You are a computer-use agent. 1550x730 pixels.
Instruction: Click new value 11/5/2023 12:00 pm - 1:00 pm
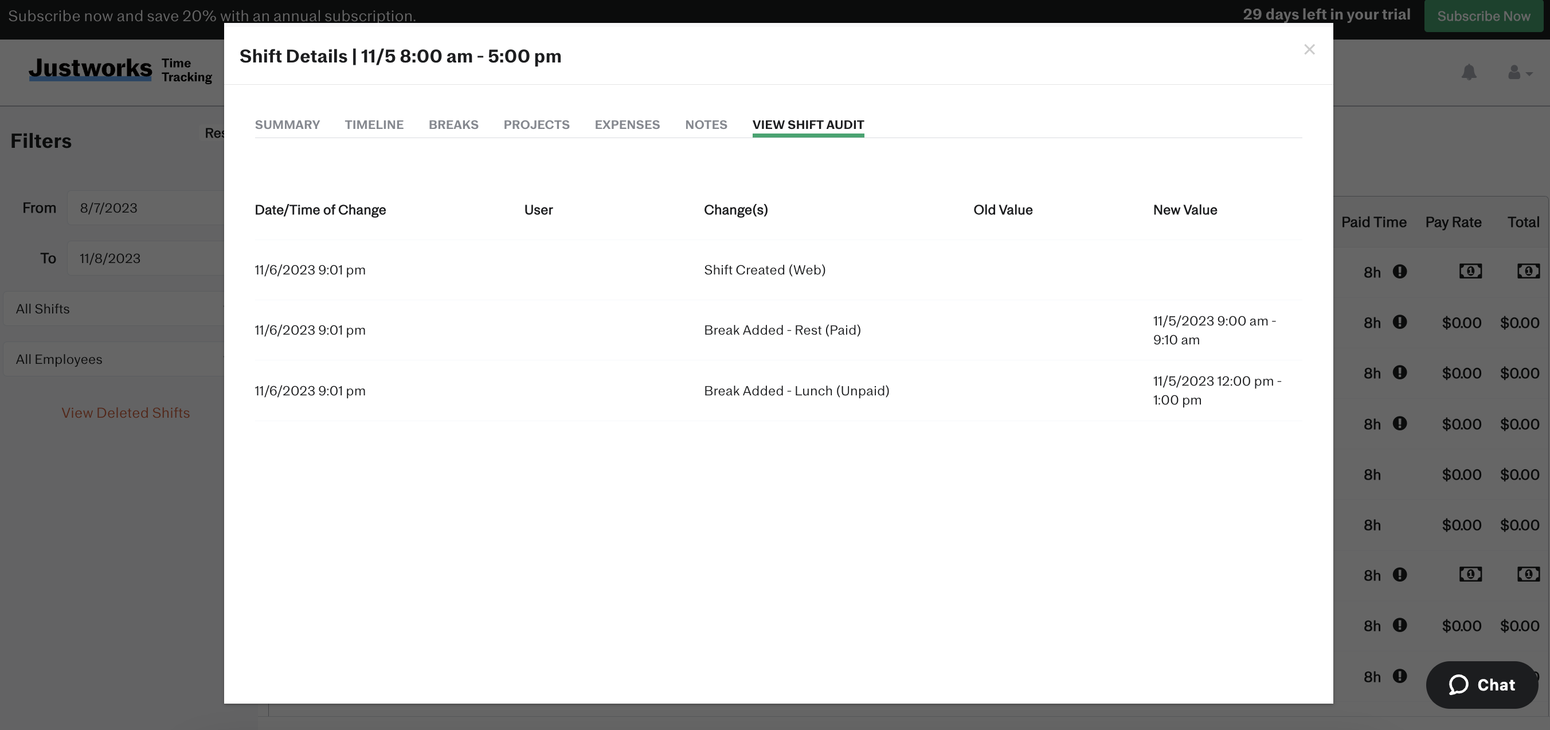1216,390
